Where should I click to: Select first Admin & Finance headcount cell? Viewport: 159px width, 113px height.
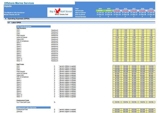117,37
